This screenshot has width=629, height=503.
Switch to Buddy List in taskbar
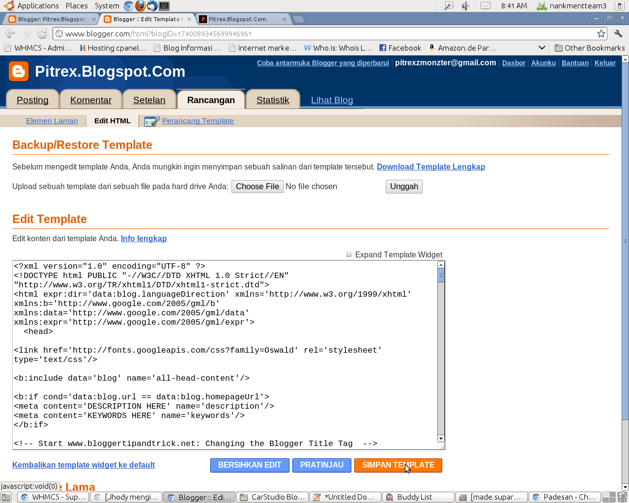pyautogui.click(x=419, y=497)
